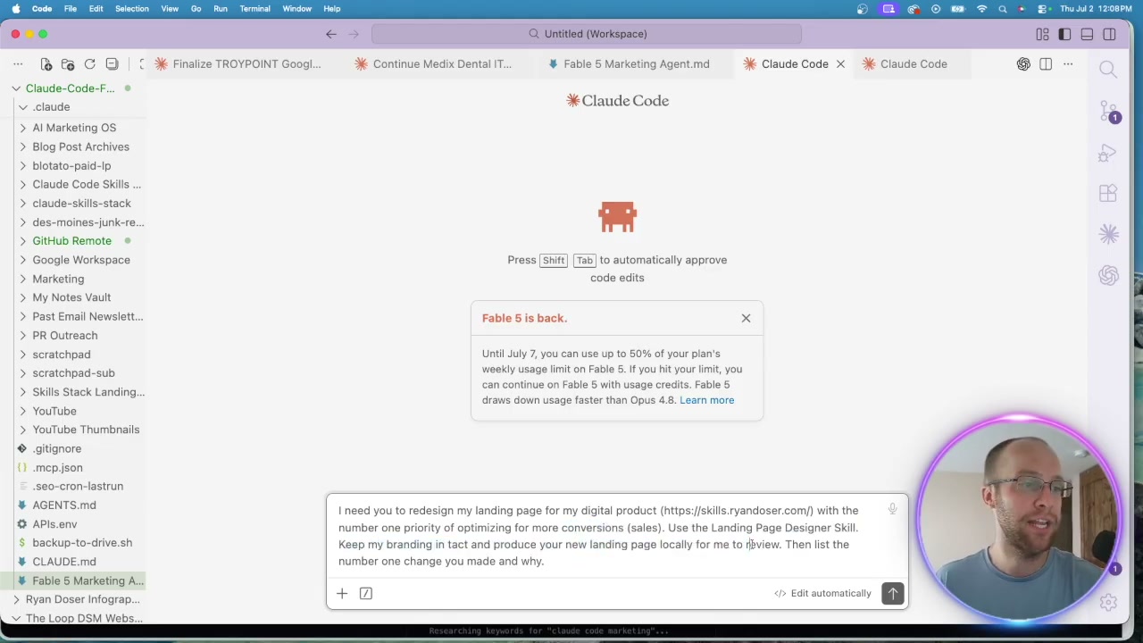Click the microphone dictation icon in prompt
1143x643 pixels.
tap(892, 509)
